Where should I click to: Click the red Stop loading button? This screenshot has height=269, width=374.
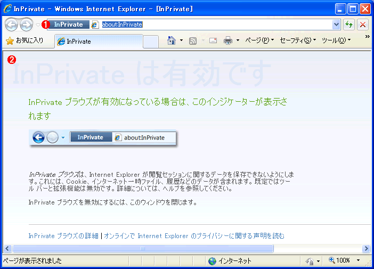click(363, 25)
